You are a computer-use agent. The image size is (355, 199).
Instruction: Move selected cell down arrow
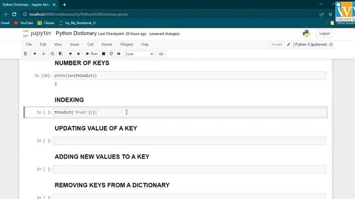(79, 54)
